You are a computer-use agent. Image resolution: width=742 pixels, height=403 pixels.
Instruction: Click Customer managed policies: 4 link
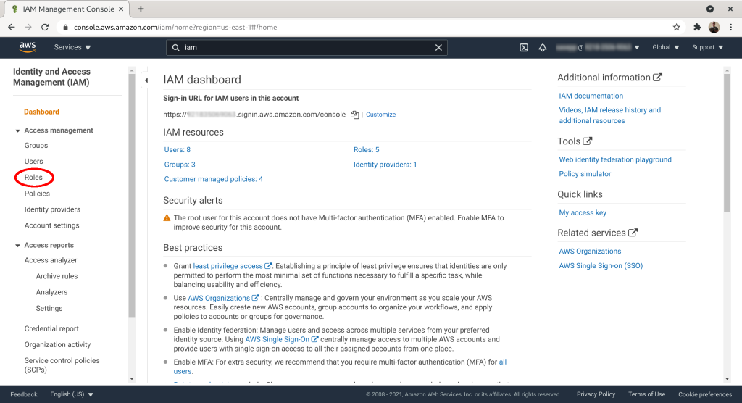coord(214,179)
